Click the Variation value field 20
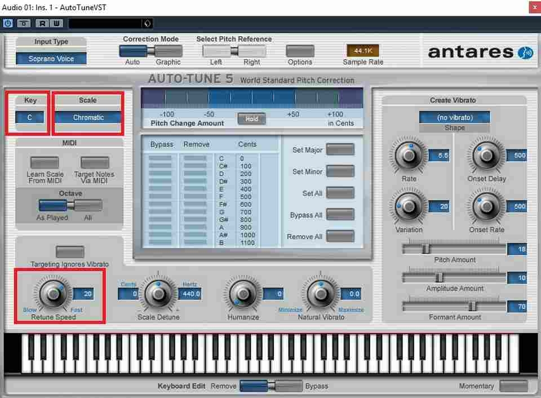The image size is (541, 398). [439, 206]
